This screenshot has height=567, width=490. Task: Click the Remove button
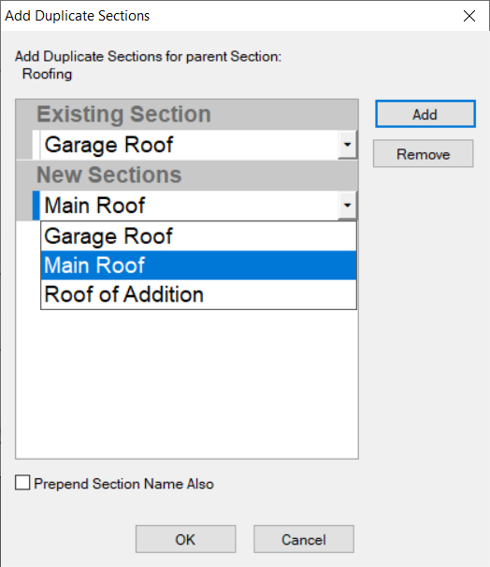click(x=423, y=154)
